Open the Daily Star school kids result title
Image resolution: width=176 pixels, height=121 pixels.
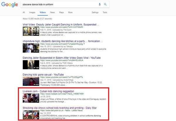pos(60,108)
